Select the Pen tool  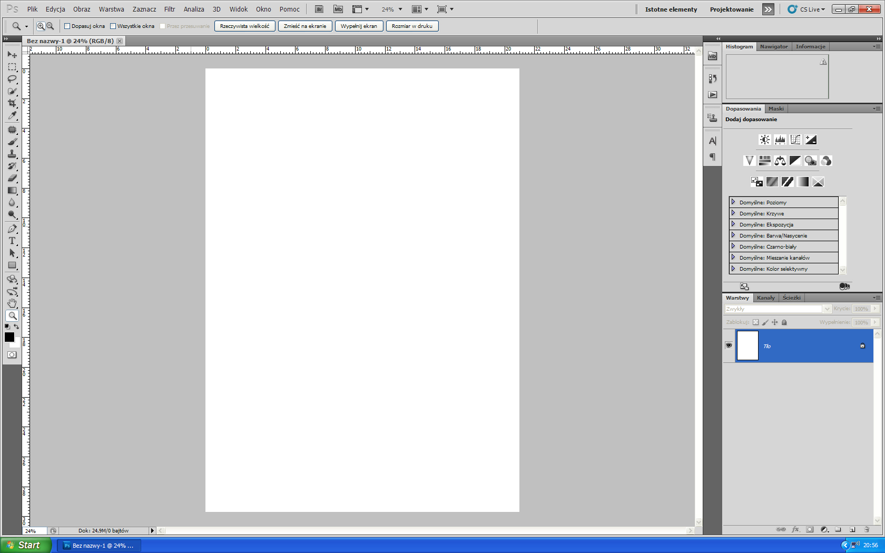click(12, 229)
